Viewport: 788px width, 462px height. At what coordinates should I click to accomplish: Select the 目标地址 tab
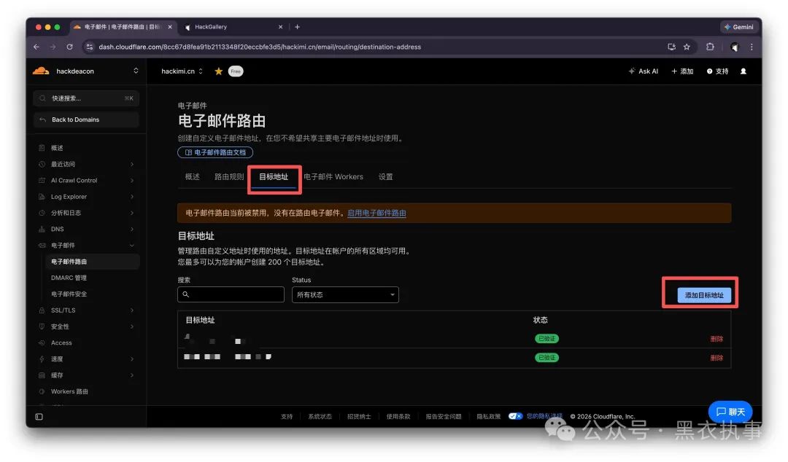pyautogui.click(x=274, y=177)
